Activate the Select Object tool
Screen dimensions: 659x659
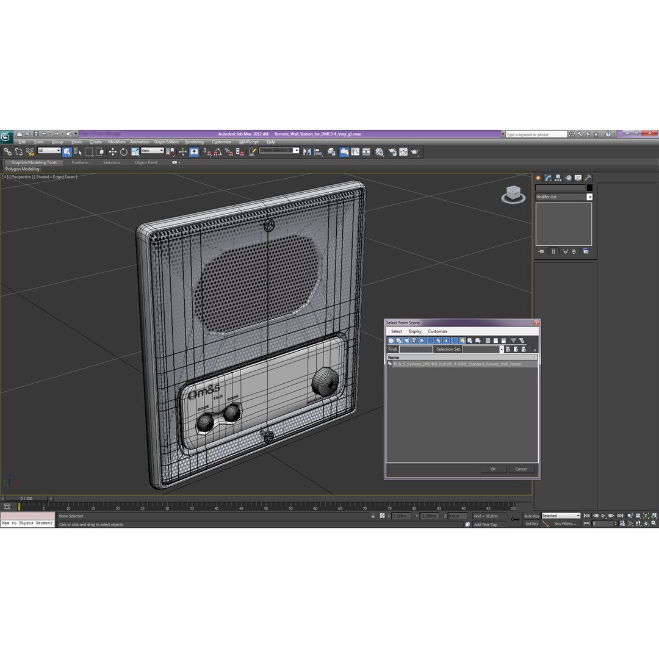point(67,152)
